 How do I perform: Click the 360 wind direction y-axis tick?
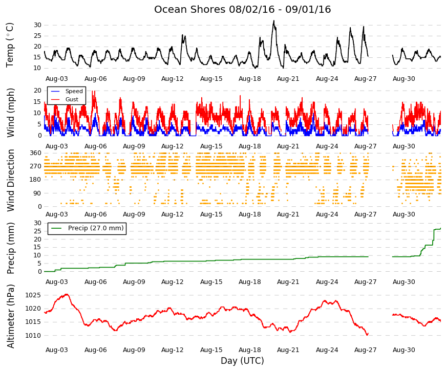point(35,153)
